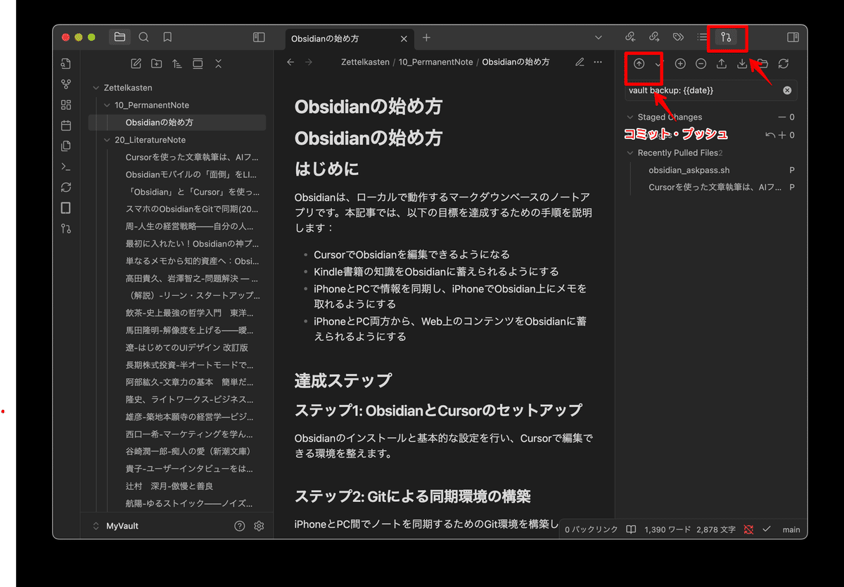Collapse the Staged Changes section
Viewport: 844px width, 587px height.
point(630,117)
